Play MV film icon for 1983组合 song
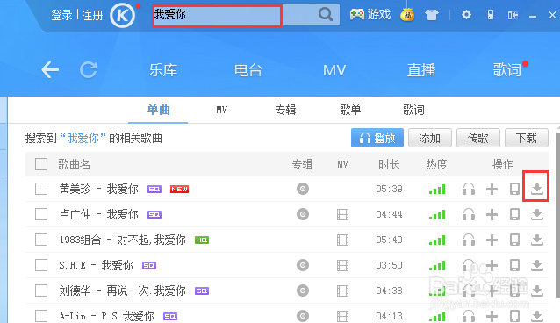The height and width of the screenshot is (323, 560). (342, 240)
